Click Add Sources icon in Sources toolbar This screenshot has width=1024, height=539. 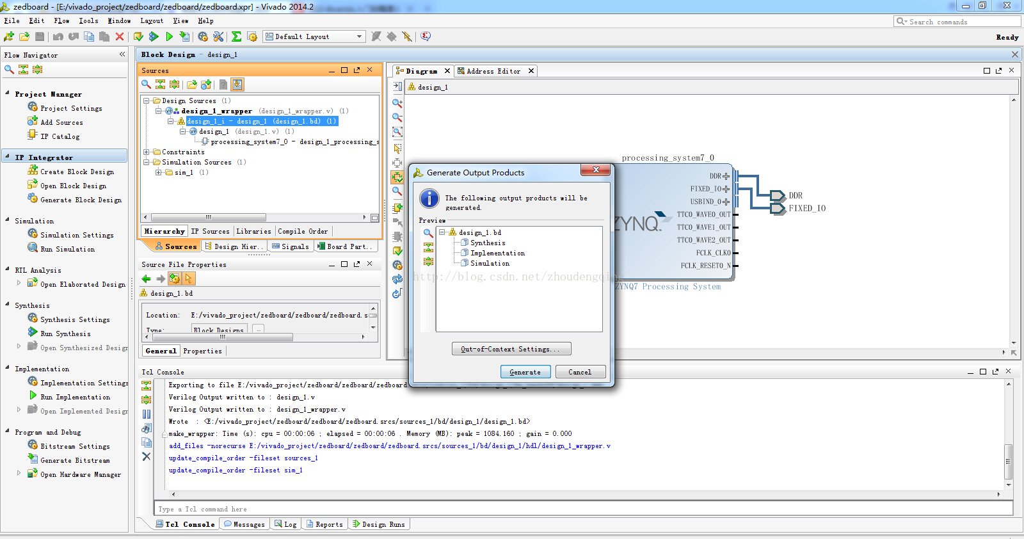click(206, 84)
